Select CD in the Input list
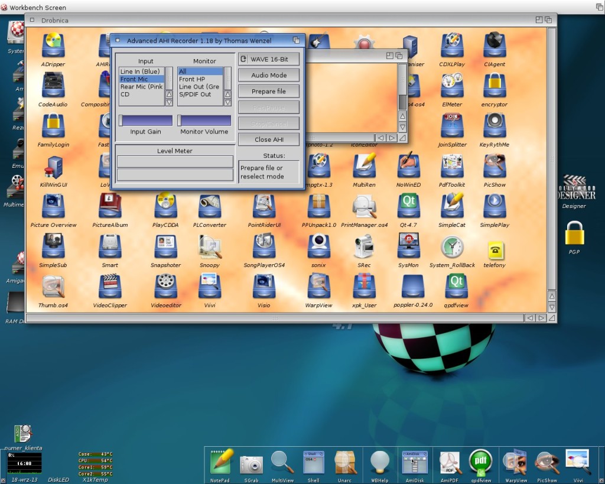605x484 pixels. coord(142,94)
